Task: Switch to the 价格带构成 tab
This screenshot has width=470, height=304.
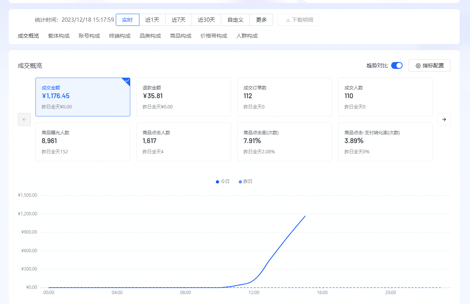Action: pos(214,36)
